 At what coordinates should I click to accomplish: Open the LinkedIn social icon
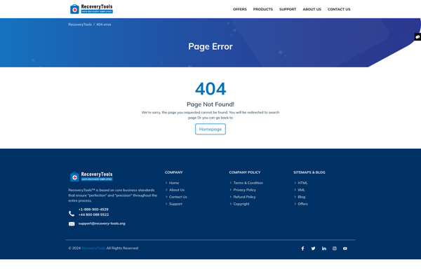pyautogui.click(x=323, y=249)
